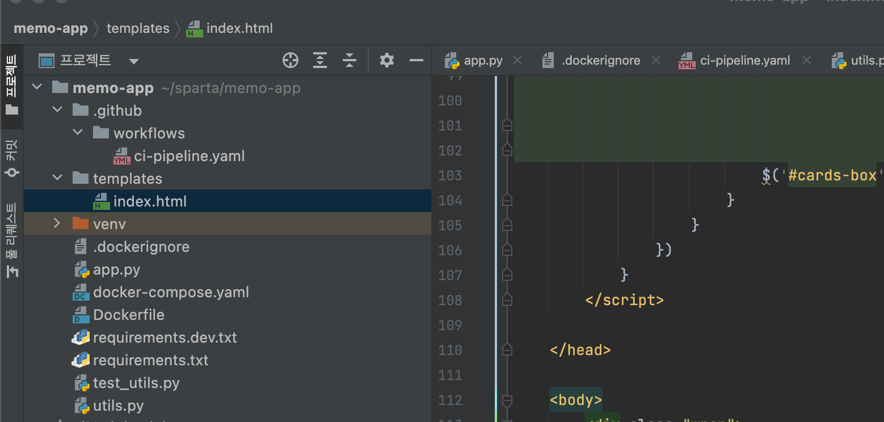
Task: Click the workflows folder name
Action: (x=149, y=133)
